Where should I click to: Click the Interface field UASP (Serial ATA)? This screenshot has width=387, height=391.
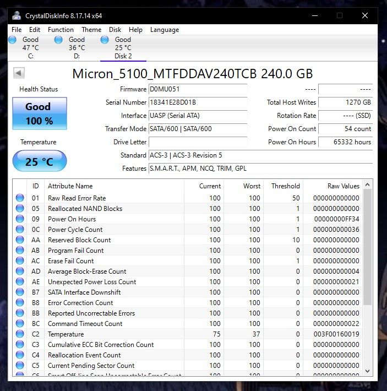tap(198, 116)
